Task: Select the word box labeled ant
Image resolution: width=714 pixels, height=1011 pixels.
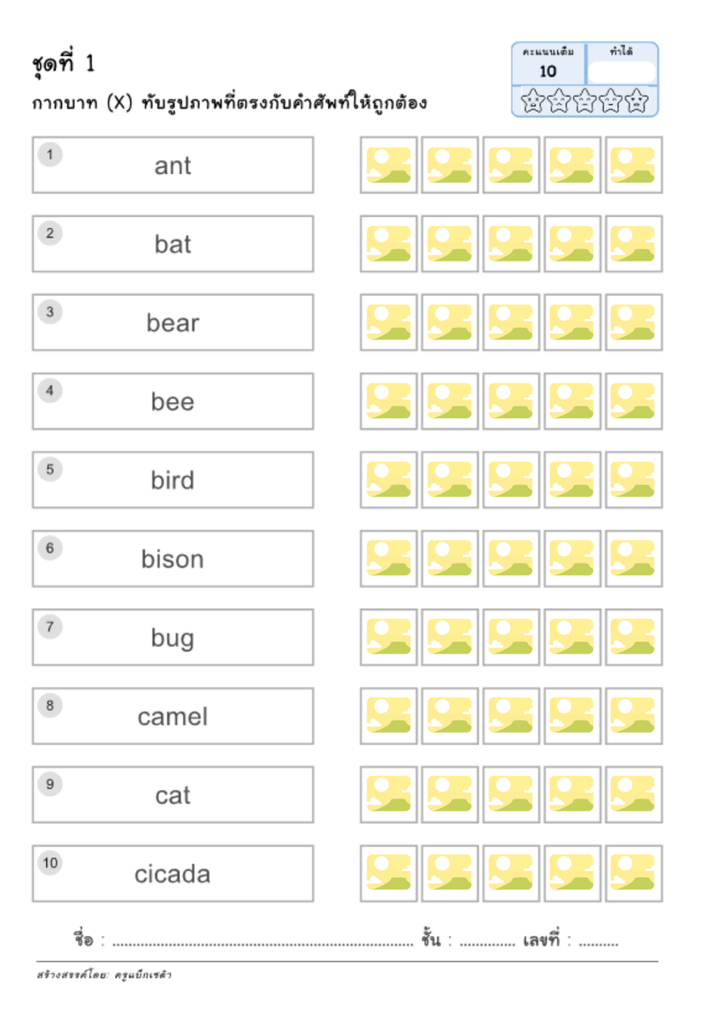Action: pos(173,165)
